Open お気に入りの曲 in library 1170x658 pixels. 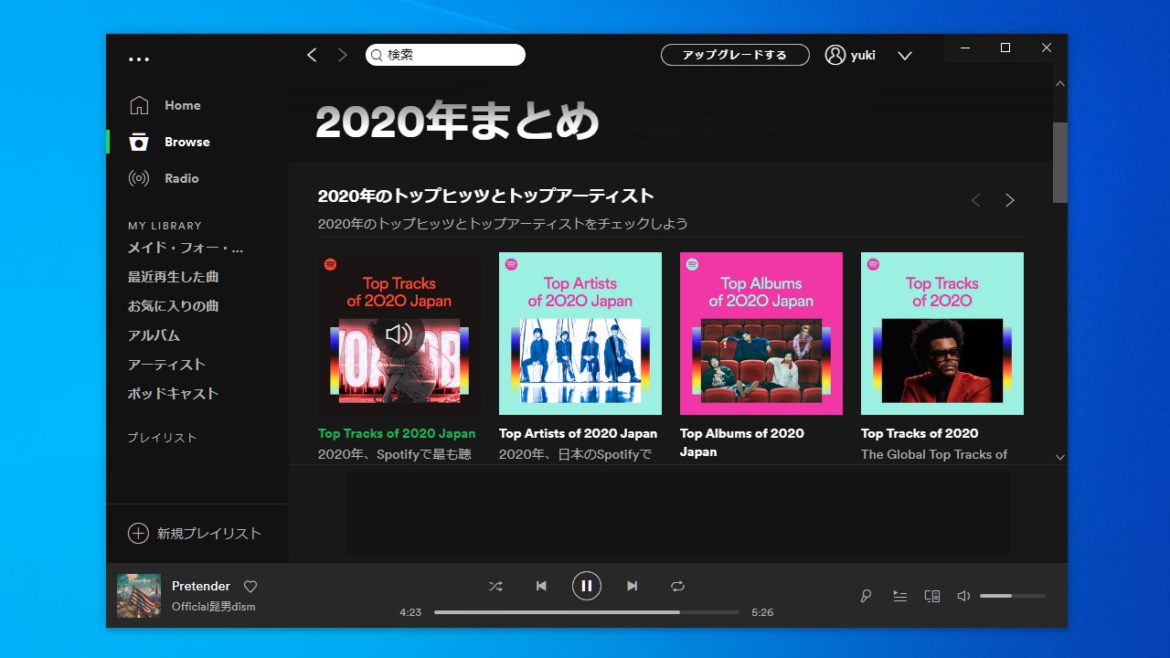coord(173,306)
